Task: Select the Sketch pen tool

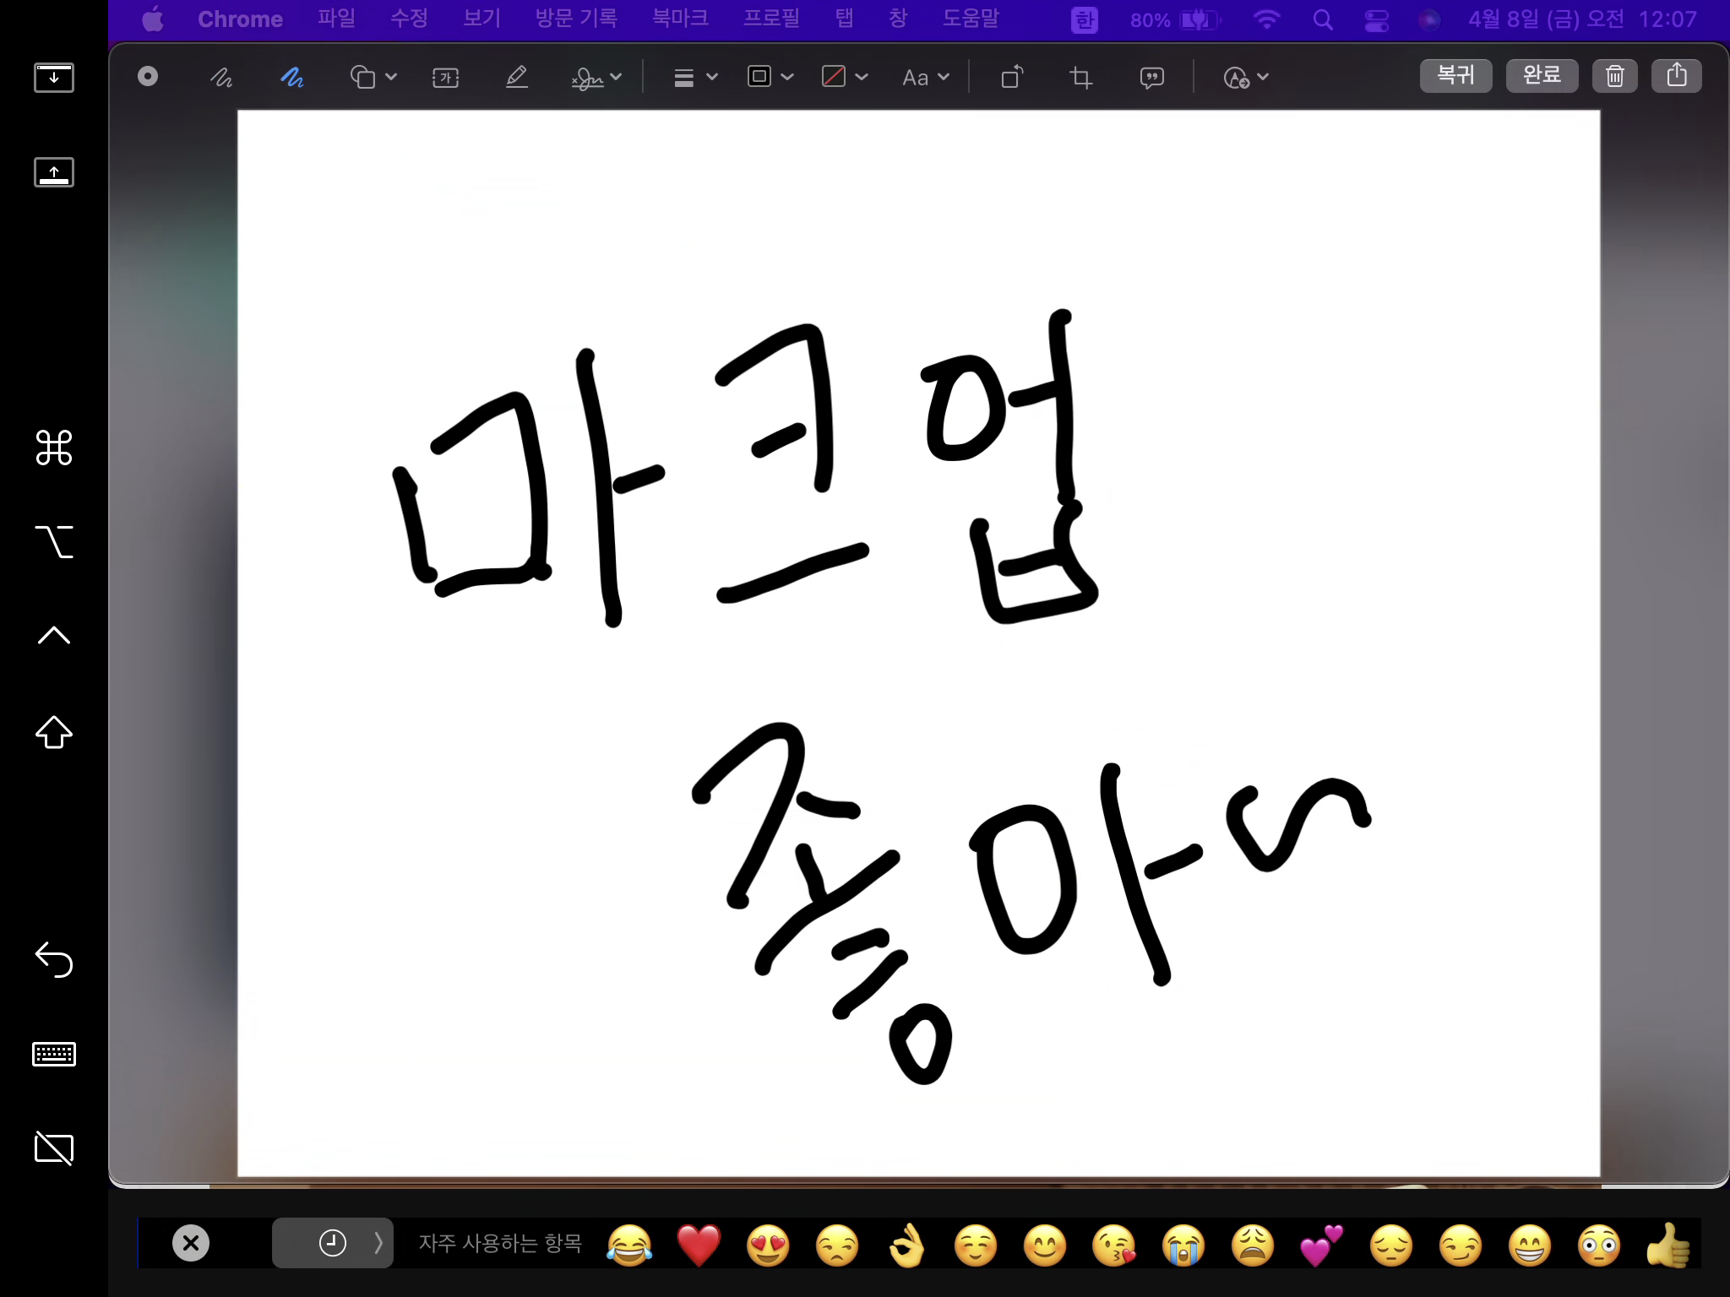Action: [221, 78]
